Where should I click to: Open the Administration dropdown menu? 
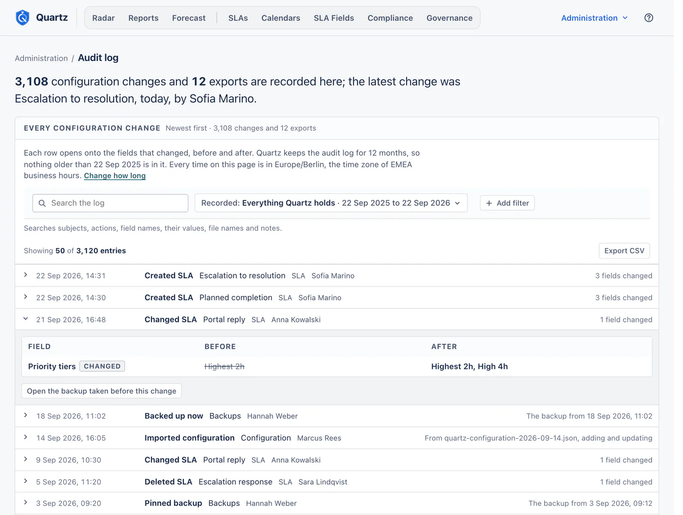(x=594, y=18)
